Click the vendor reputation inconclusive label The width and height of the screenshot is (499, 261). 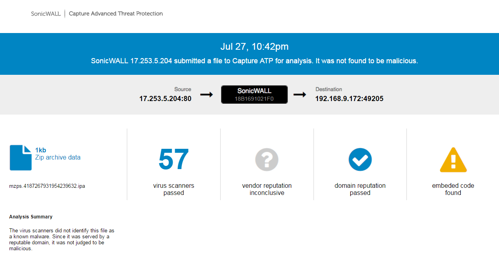[x=267, y=189]
